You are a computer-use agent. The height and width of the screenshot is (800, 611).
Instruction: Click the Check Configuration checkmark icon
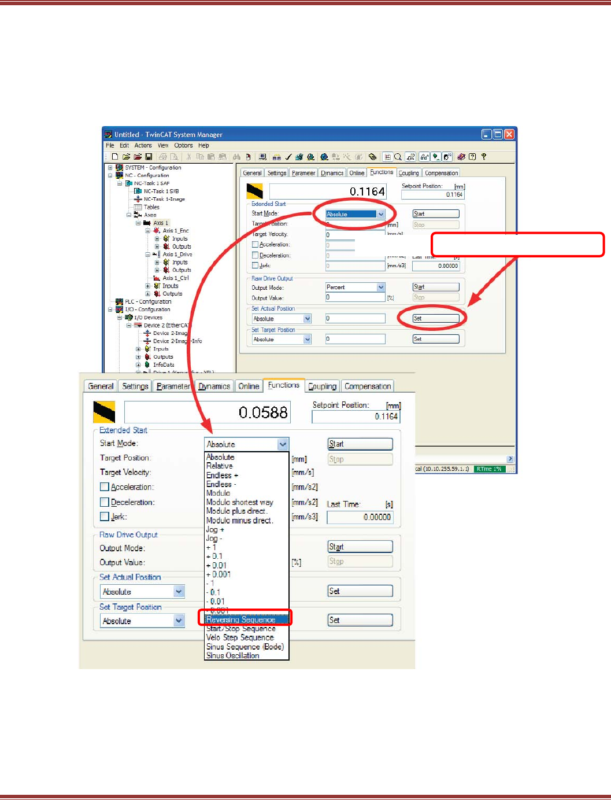click(x=288, y=156)
